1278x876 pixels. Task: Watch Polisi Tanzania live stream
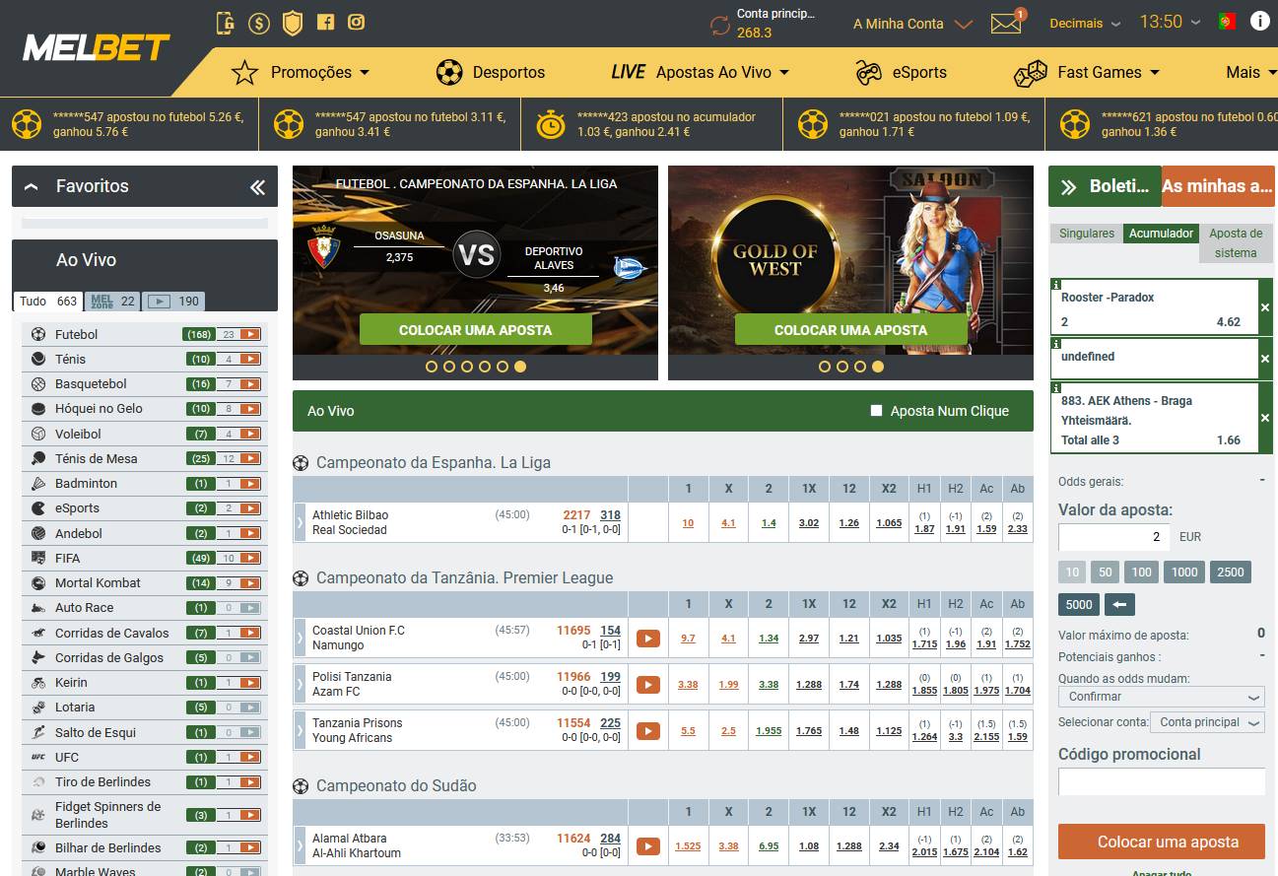tap(647, 684)
